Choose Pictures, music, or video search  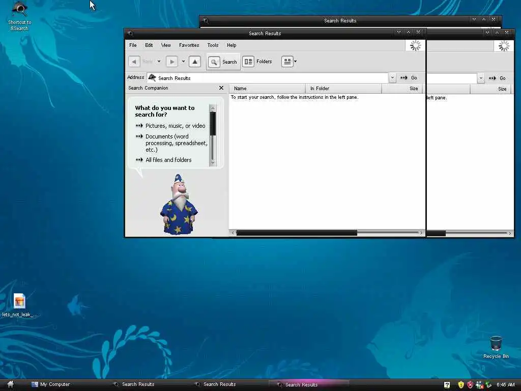pyautogui.click(x=175, y=126)
